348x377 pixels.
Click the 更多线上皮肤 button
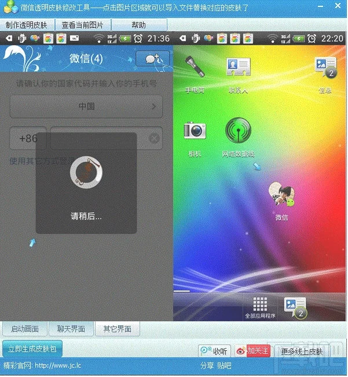(x=302, y=351)
